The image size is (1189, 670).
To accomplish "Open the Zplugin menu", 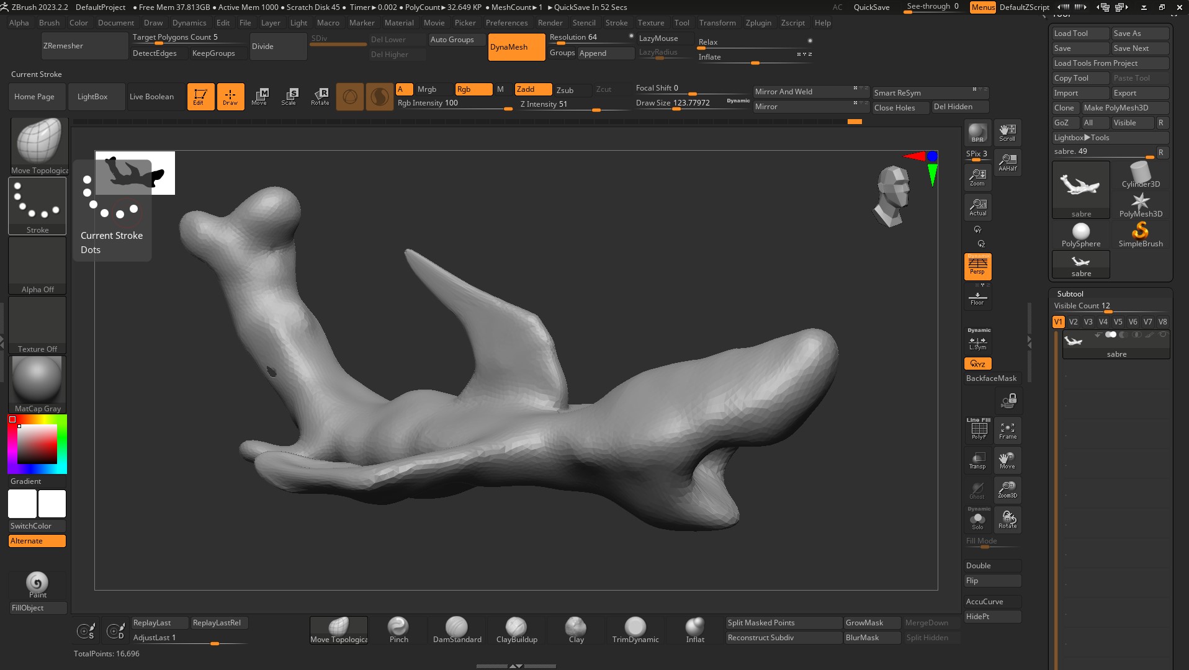I will (758, 23).
